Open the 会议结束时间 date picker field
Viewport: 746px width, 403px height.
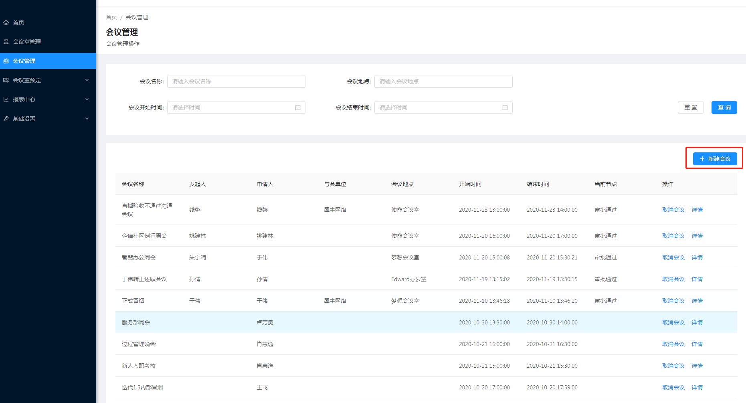tap(443, 107)
